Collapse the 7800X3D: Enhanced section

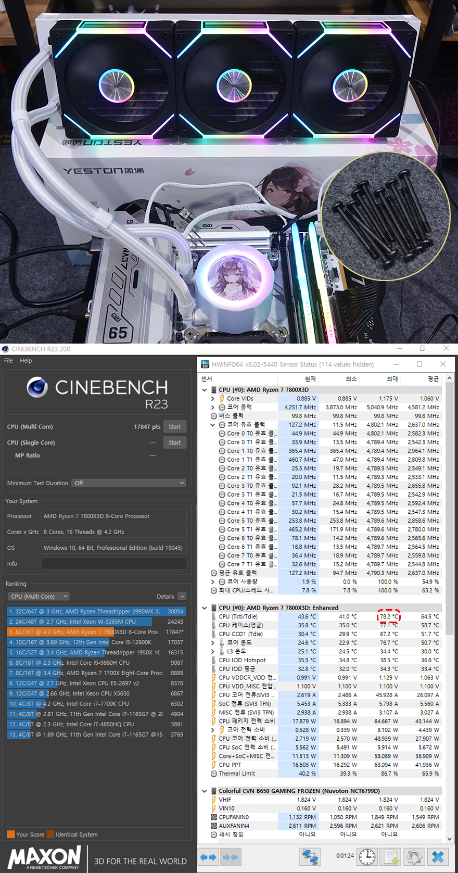tap(204, 608)
